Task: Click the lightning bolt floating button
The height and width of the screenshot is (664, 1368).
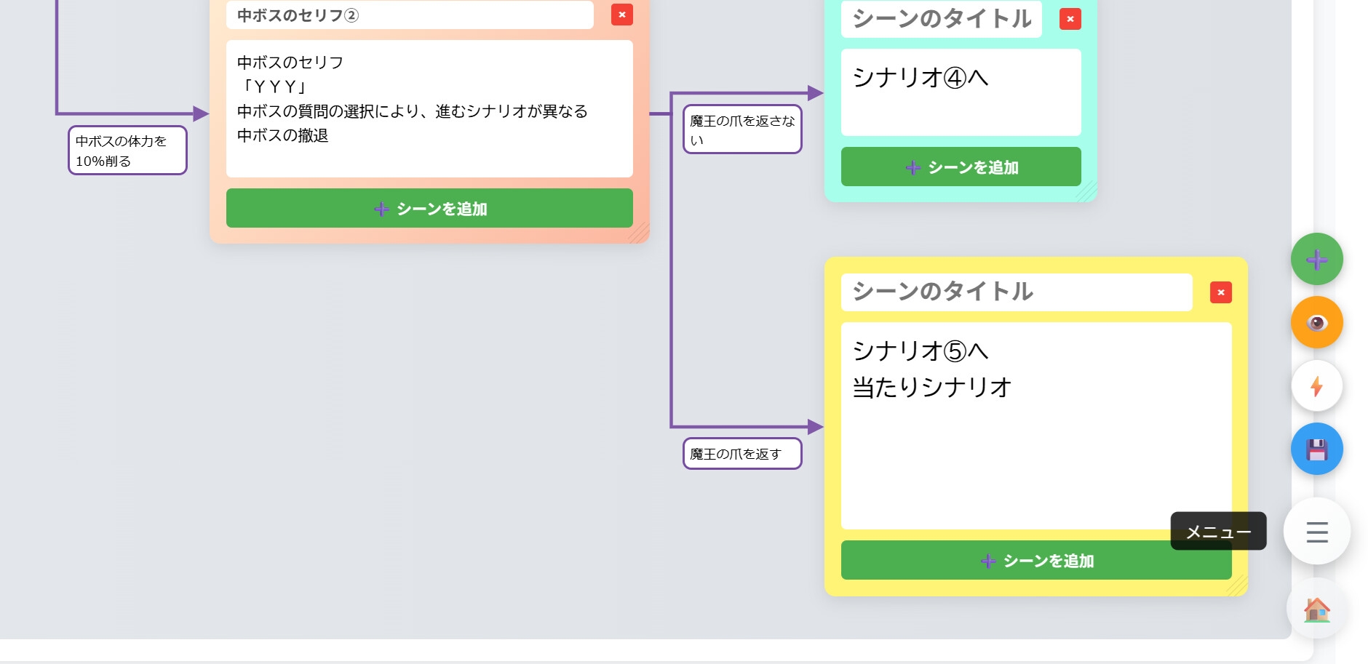Action: (x=1316, y=385)
